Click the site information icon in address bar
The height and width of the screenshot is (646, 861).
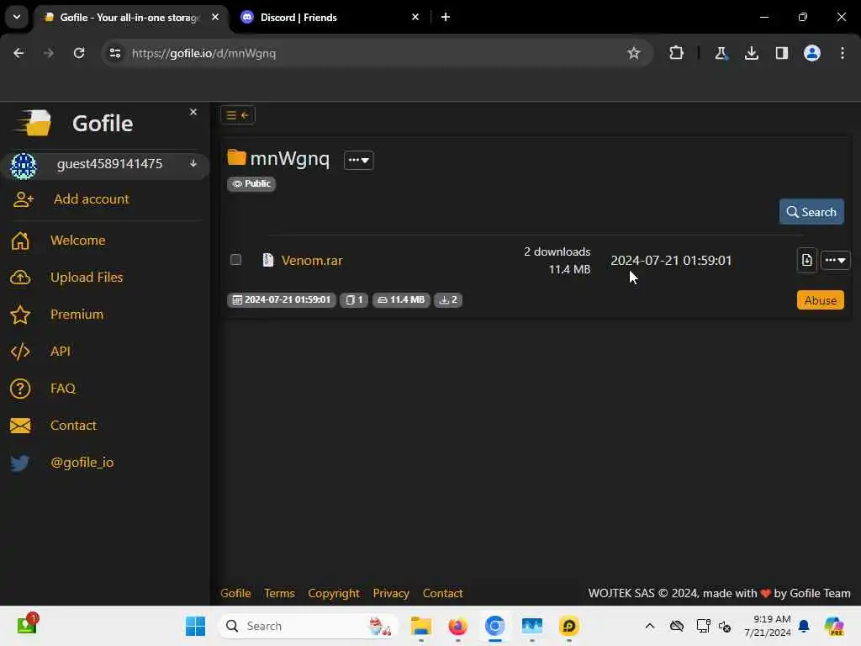coord(114,53)
